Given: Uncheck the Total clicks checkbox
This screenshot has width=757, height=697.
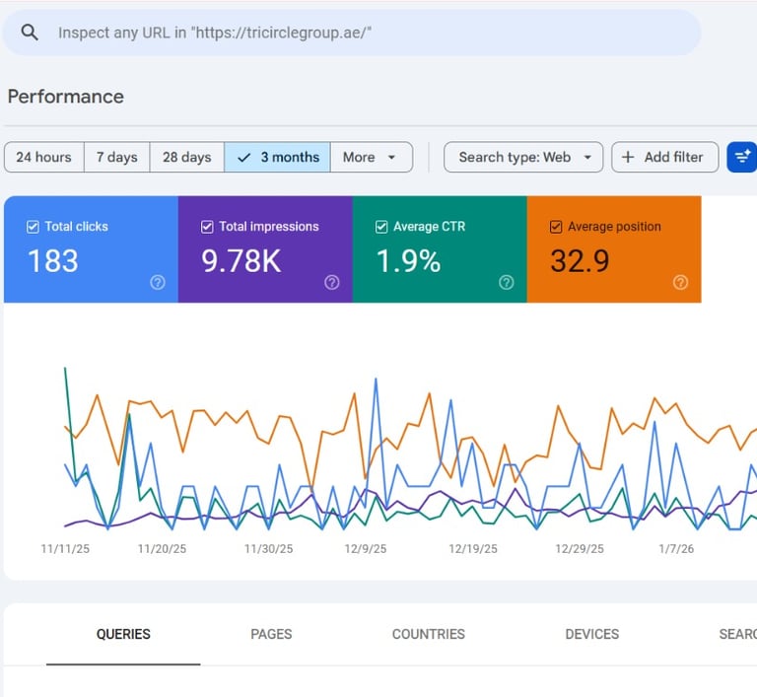Looking at the screenshot, I should pyautogui.click(x=33, y=227).
